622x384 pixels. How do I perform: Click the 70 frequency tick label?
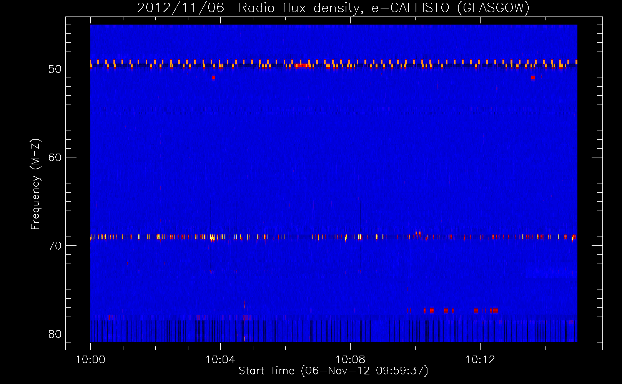[55, 246]
